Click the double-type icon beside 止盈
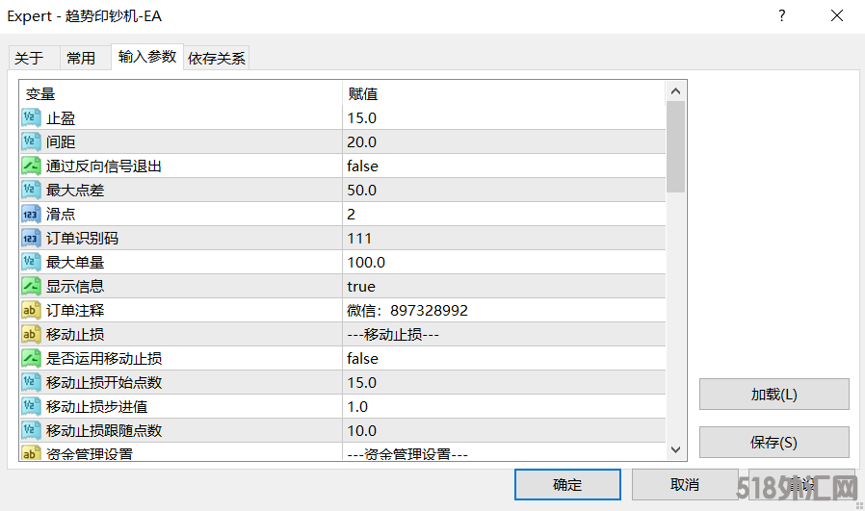 pyautogui.click(x=31, y=118)
